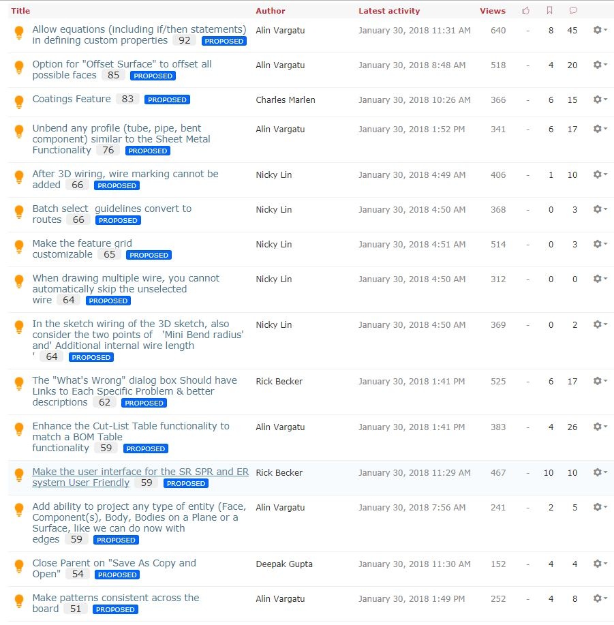Open 'Allow equations (including if/then statements)' idea
Image resolution: width=614 pixels, height=625 pixels.
139,35
